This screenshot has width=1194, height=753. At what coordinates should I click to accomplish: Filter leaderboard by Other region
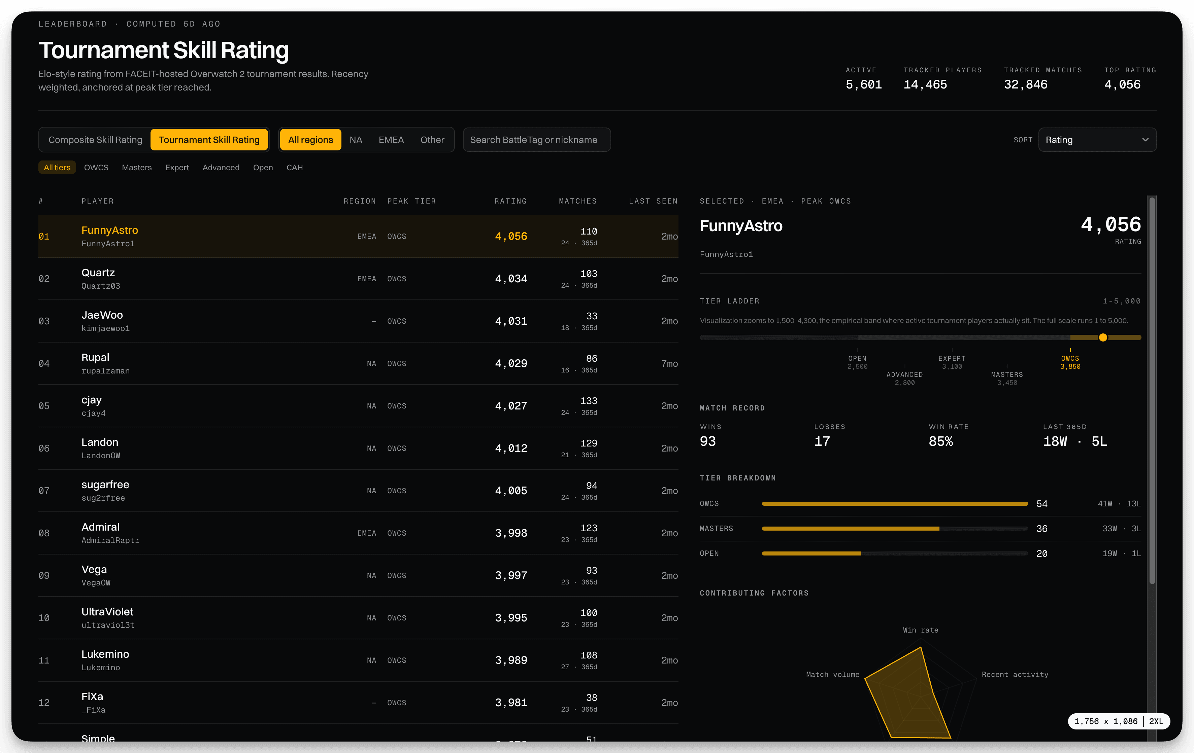(432, 140)
